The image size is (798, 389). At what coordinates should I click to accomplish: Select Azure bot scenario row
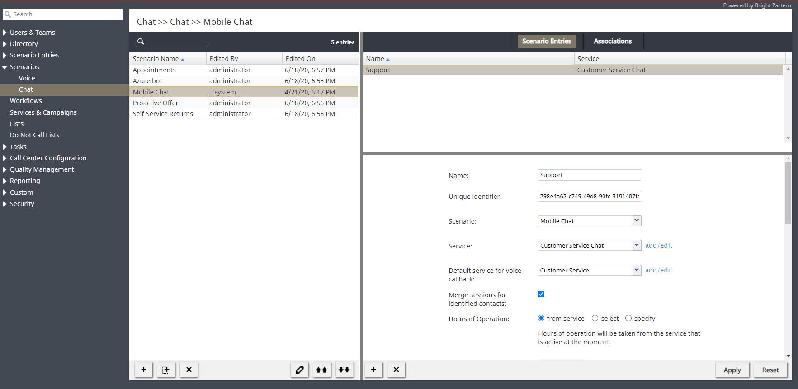pyautogui.click(x=244, y=81)
